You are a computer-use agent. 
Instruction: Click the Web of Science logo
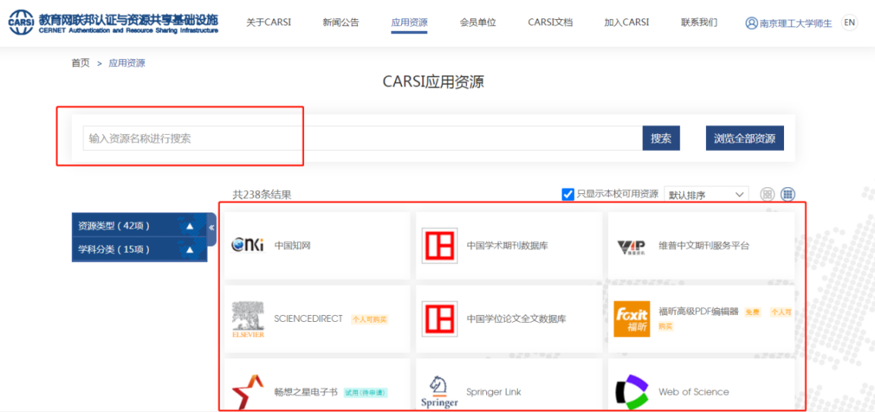tap(632, 392)
